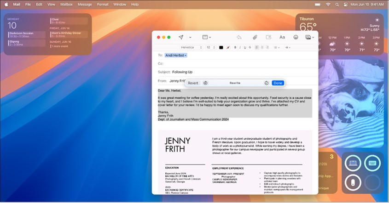Open send later options chevron
Image resolution: width=389 pixels, height=203 pixels.
click(190, 37)
